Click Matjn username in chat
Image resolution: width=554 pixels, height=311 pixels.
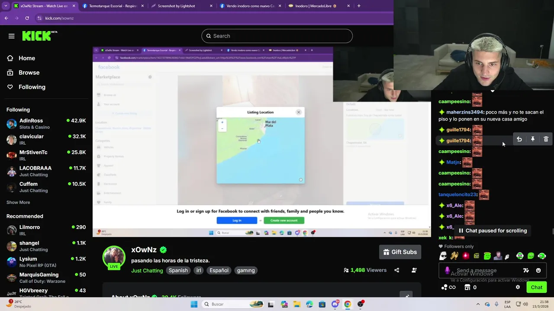453,162
